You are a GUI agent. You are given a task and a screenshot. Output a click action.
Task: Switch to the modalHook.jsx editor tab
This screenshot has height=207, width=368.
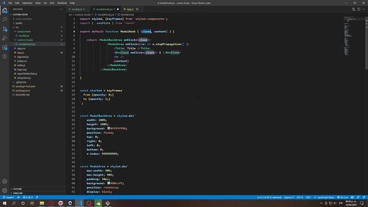(106, 9)
